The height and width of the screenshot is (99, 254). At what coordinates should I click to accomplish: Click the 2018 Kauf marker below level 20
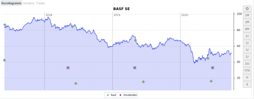tap(76, 83)
